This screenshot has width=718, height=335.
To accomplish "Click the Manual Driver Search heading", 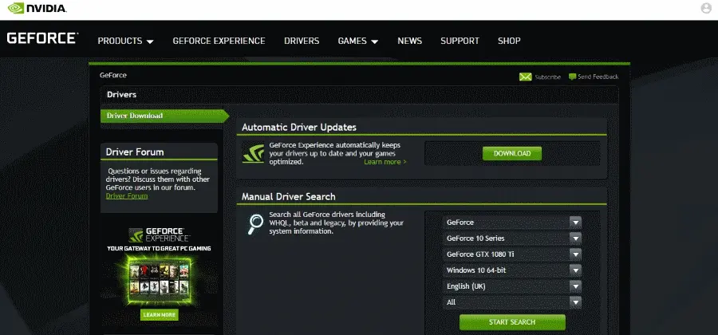I will (289, 197).
